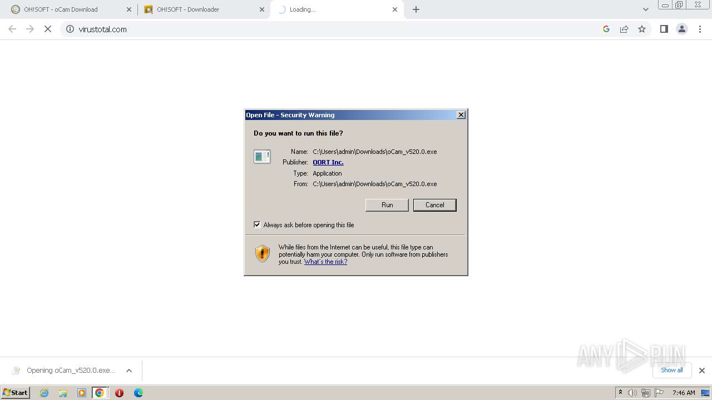Screen dimensions: 712x400
Task: Close the Security Warning dialog
Action: pos(461,115)
